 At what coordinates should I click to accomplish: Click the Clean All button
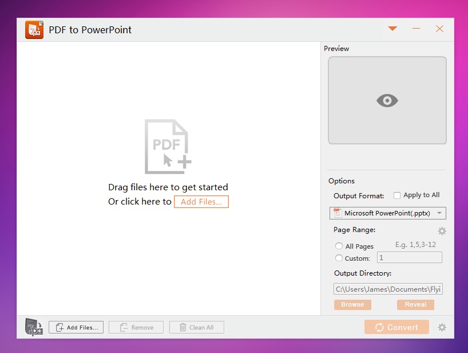point(197,327)
